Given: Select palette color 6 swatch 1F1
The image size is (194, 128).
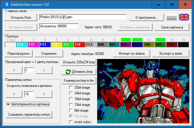Looking at the screenshot, I should [x=68, y=45].
